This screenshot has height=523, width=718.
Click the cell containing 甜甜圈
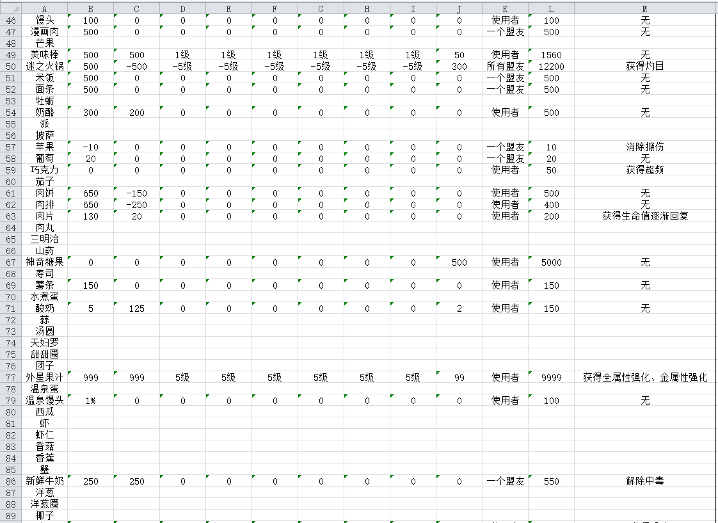coord(44,355)
